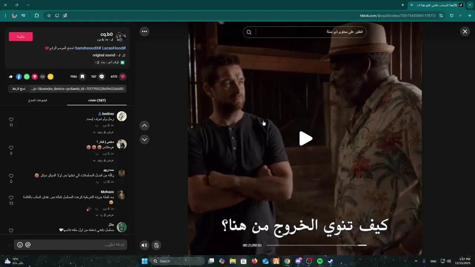Like bedrou's comment
The height and width of the screenshot is (267, 475).
11,120
